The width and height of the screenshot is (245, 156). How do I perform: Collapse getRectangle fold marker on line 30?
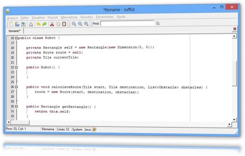pyautogui.click(x=16, y=106)
